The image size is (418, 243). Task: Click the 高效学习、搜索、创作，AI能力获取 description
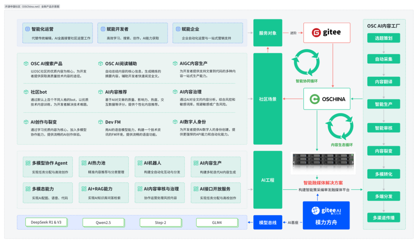(x=133, y=38)
